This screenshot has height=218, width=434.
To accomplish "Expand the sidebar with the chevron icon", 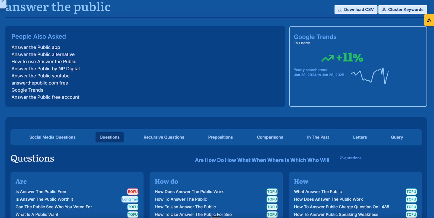I will (3, 2).
